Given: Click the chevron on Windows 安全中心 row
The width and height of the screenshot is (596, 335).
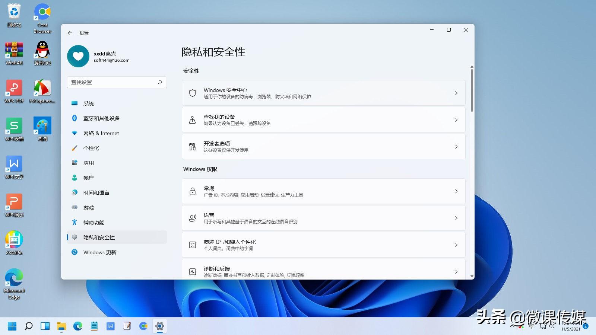Looking at the screenshot, I should click(456, 93).
